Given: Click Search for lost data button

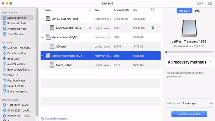Looking at the screenshot, I should click(x=189, y=114).
